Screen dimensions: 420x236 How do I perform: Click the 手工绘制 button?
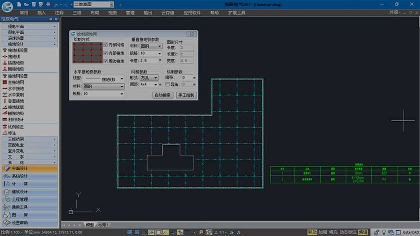pyautogui.click(x=186, y=95)
